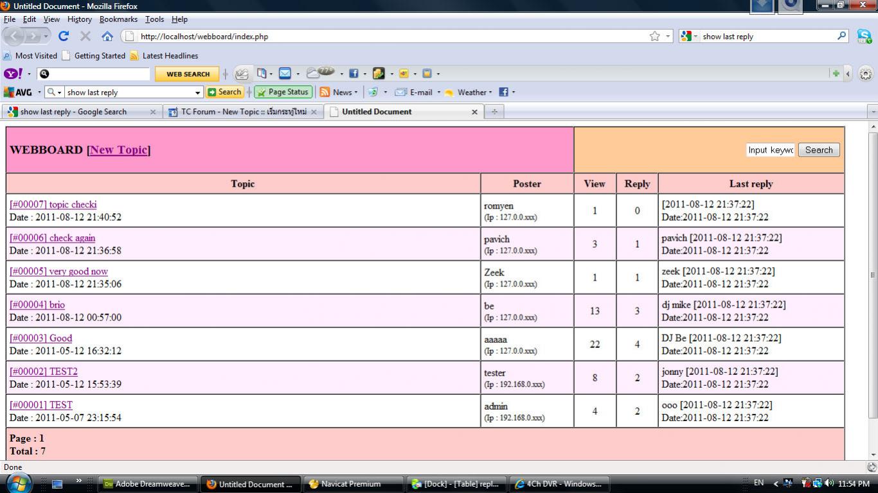
Task: Click the Home icon in navigation bar
Action: tap(107, 37)
